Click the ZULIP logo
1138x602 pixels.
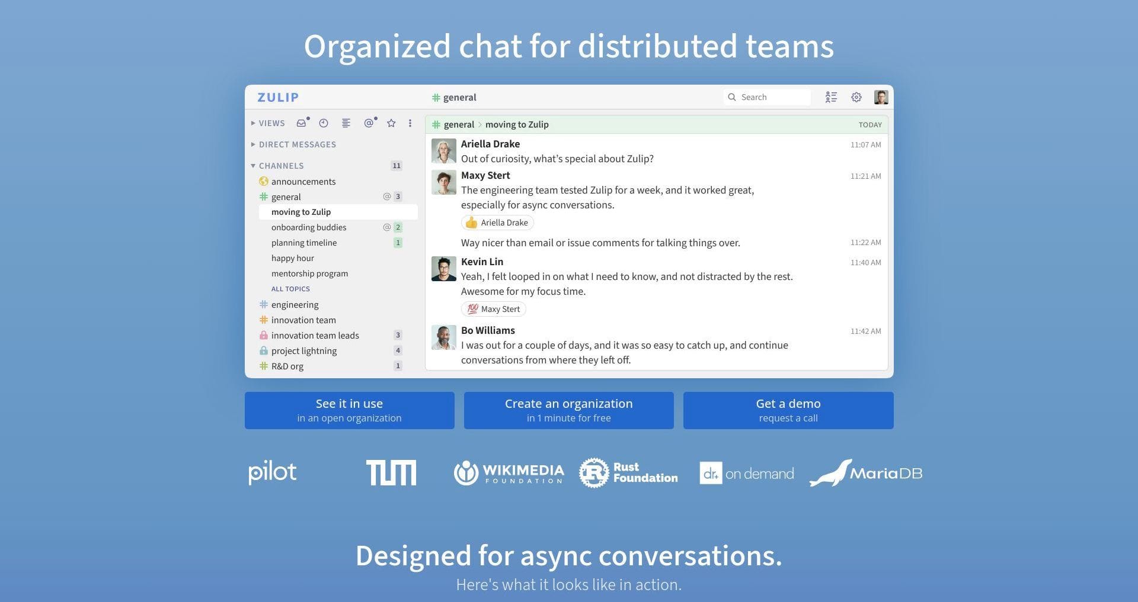(278, 97)
